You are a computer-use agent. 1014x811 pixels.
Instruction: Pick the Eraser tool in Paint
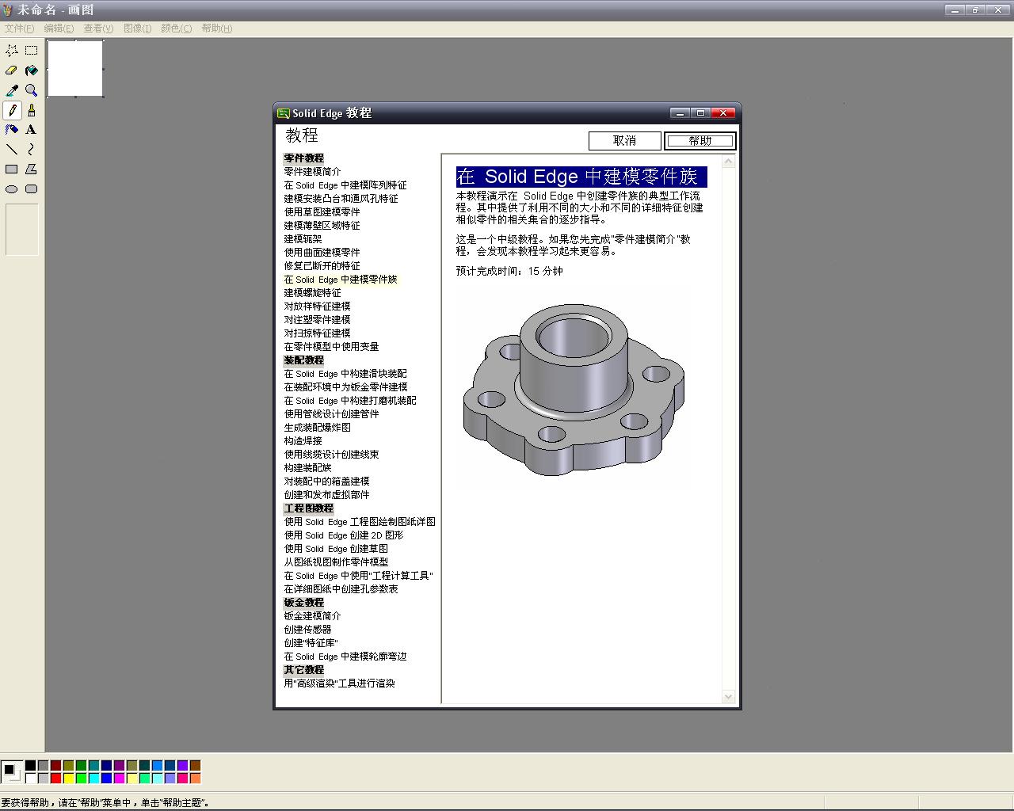tap(12, 70)
